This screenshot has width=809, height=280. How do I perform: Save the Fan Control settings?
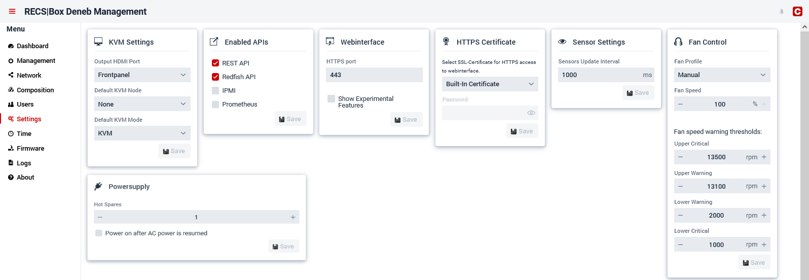[x=754, y=262]
